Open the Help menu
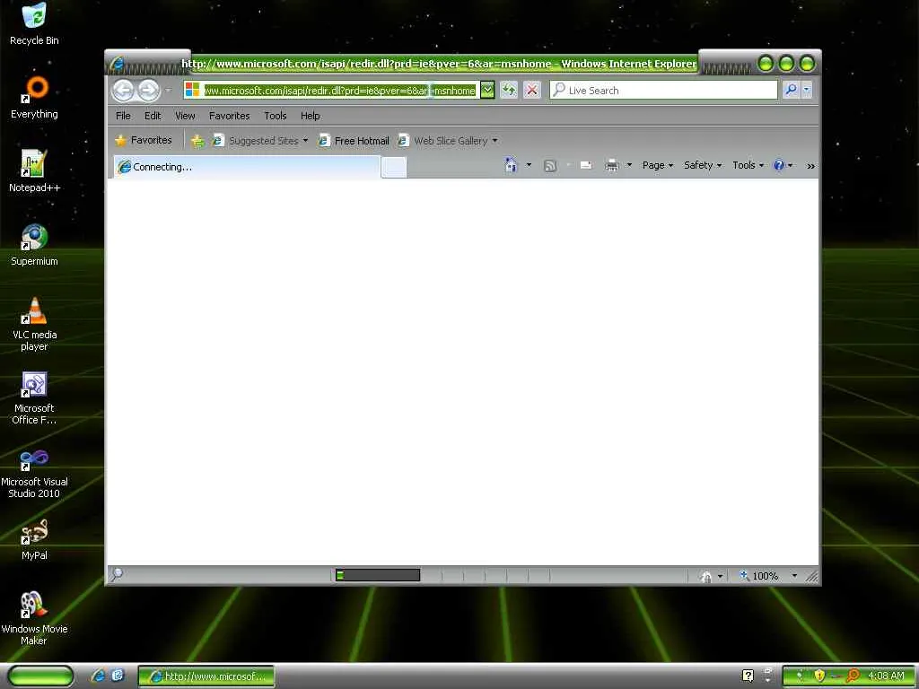The image size is (919, 689). 310,116
